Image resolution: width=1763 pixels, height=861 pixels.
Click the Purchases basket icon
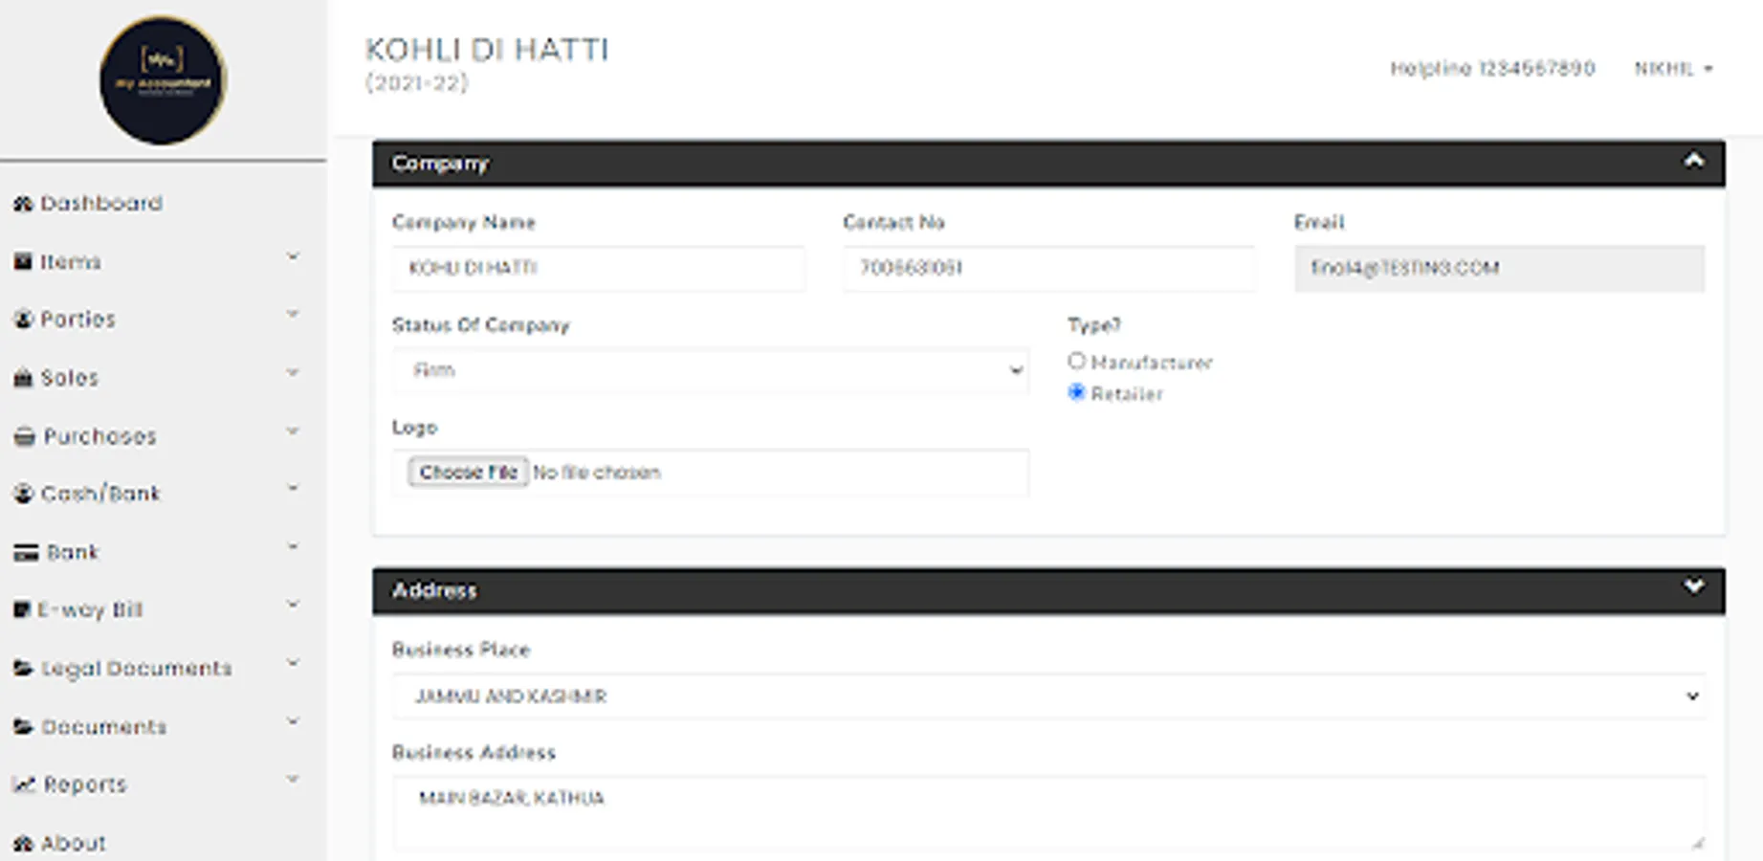tap(24, 437)
